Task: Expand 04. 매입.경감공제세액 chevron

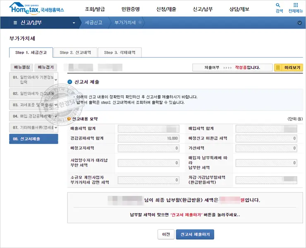Action: click(56, 116)
